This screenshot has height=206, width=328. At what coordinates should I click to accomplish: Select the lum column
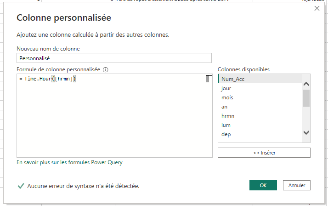tap(260, 125)
